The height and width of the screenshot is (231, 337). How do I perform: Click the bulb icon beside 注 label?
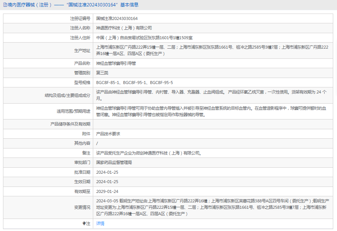(84, 223)
